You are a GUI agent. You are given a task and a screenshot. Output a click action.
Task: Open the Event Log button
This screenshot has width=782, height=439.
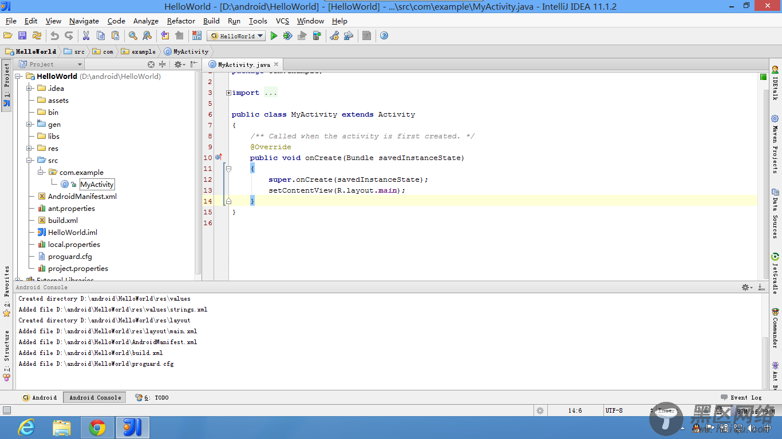click(741, 397)
